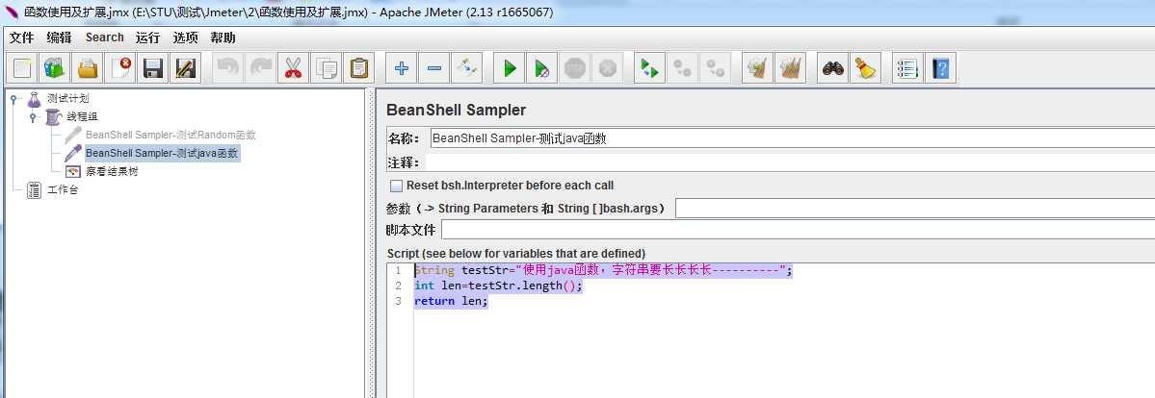1155x398 pixels.
Task: Click script line 'int len=testStr.length();'
Action: coord(498,286)
